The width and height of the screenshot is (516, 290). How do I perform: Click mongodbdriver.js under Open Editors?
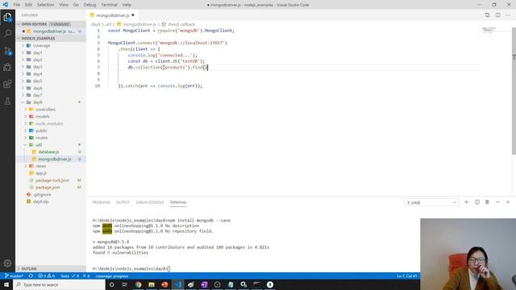[x=49, y=31]
